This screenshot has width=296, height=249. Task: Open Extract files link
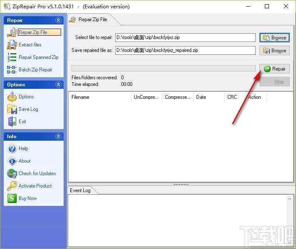(30, 45)
